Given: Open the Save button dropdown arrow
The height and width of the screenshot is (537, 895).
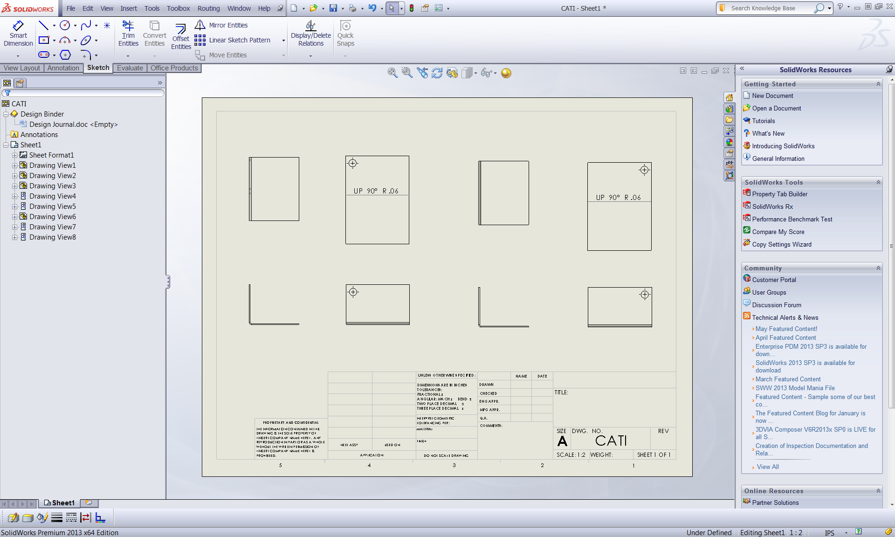Looking at the screenshot, I should pos(343,8).
